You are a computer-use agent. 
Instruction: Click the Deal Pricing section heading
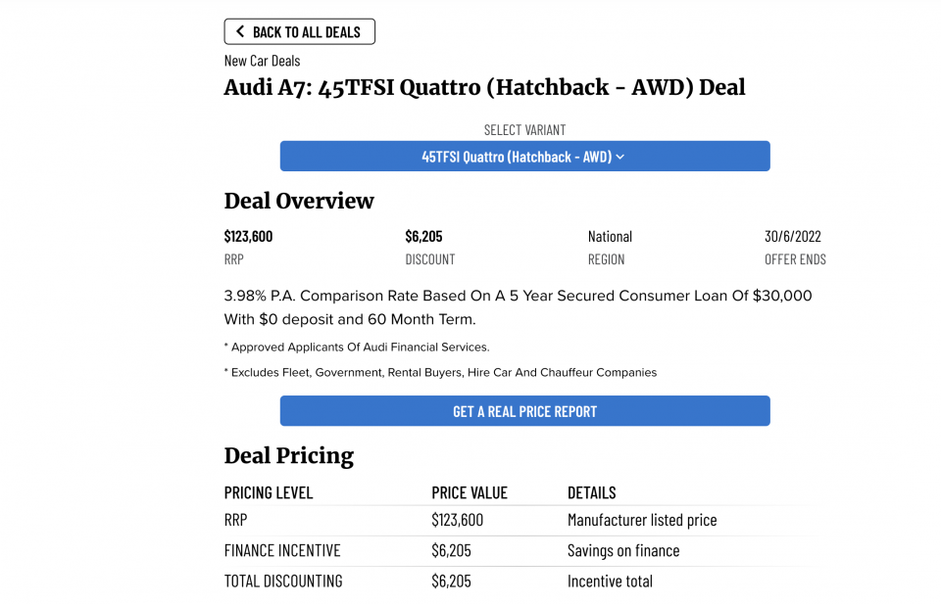(288, 456)
